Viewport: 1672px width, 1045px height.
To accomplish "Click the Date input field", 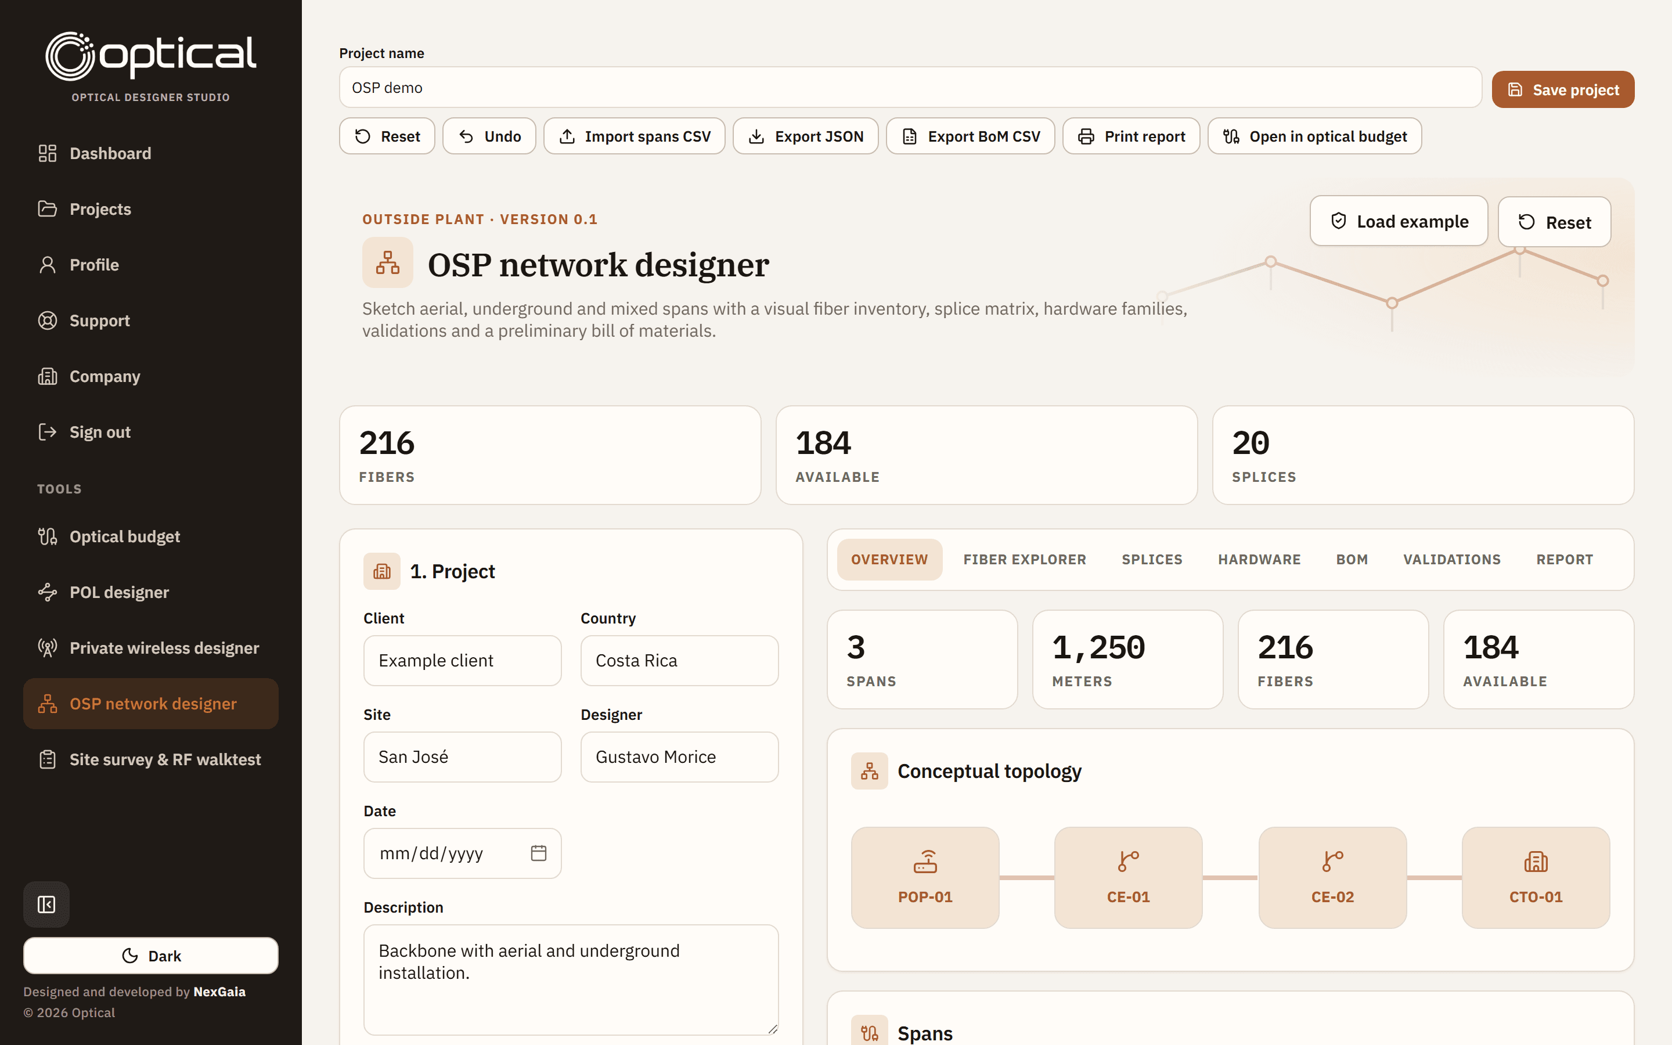I will click(462, 853).
